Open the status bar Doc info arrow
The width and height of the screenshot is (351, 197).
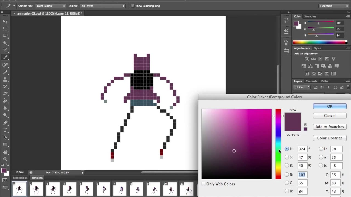83,173
